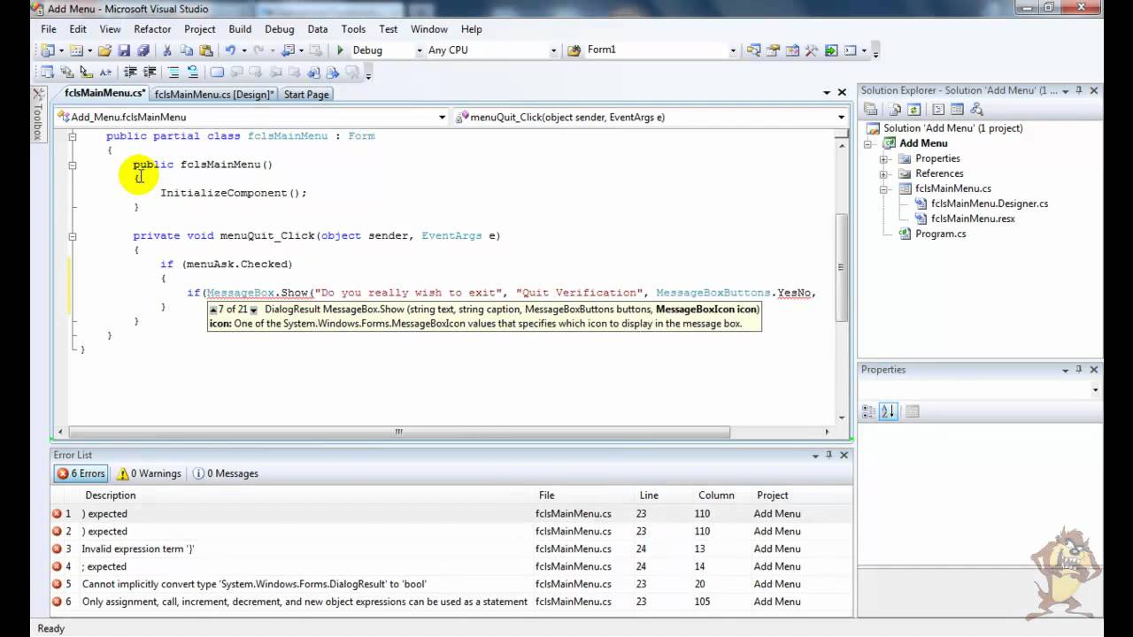
Task: Toggle the 0 Messages filter button
Action: click(225, 473)
